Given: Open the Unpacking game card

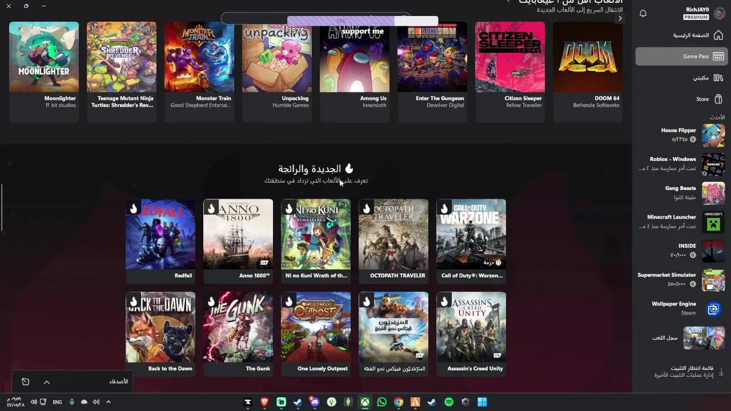Looking at the screenshot, I should click(277, 71).
